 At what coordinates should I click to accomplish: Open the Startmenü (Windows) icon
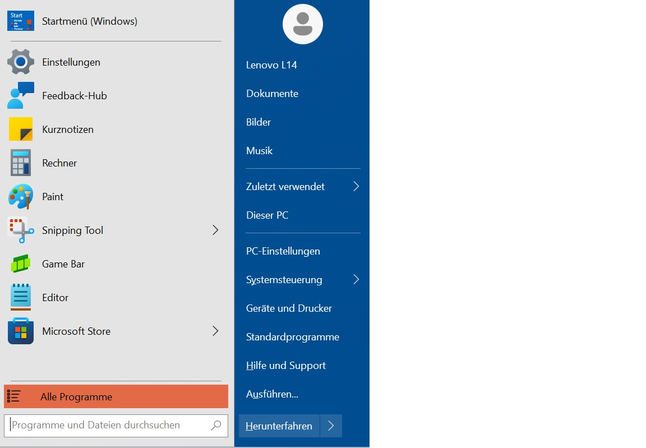(x=21, y=21)
